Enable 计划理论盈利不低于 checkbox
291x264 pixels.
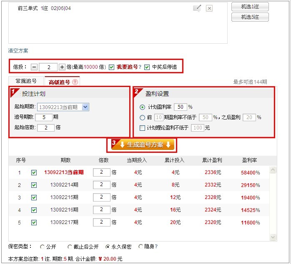point(143,128)
